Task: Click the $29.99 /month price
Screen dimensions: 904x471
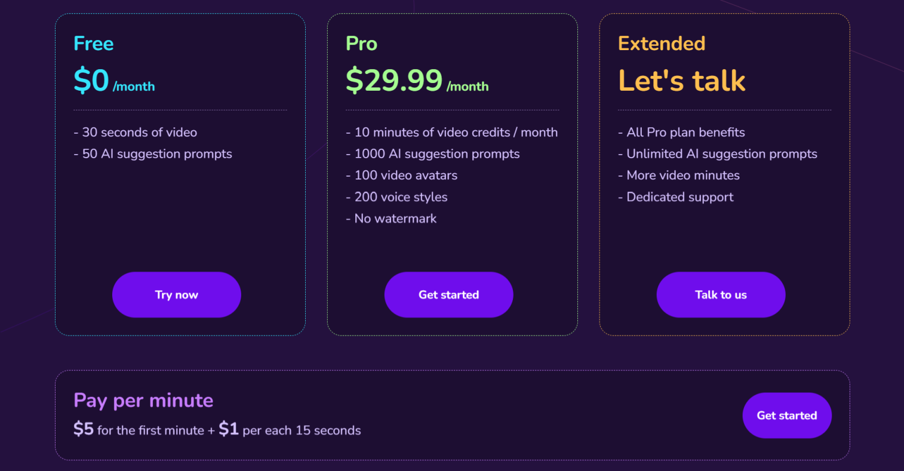Action: [x=417, y=81]
